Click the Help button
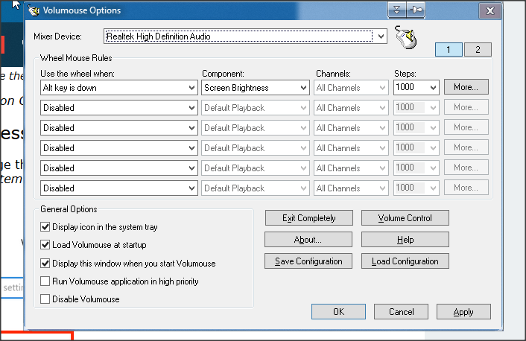This screenshot has height=341, width=526. pos(405,240)
